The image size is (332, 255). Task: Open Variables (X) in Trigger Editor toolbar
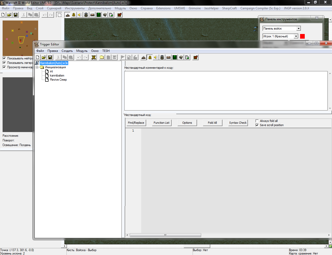click(94, 57)
